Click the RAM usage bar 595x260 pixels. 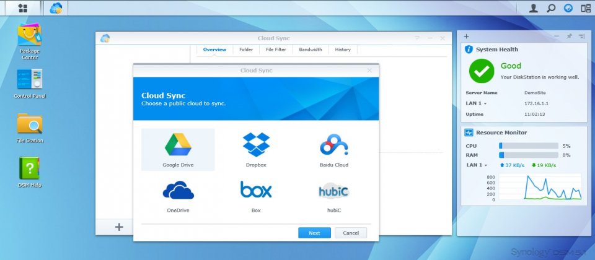point(529,155)
